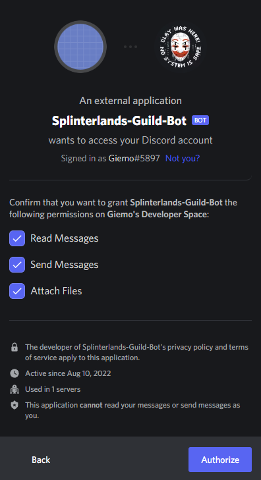The width and height of the screenshot is (261, 480).
Task: Click the padlock privacy policy icon
Action: pos(14,347)
